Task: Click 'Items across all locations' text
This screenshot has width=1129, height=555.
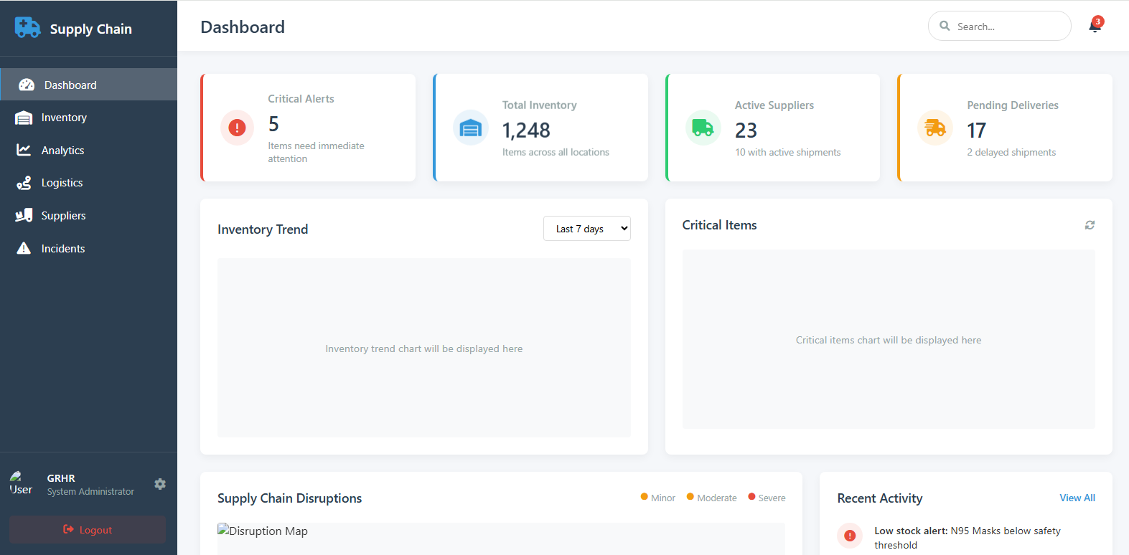Action: click(556, 152)
